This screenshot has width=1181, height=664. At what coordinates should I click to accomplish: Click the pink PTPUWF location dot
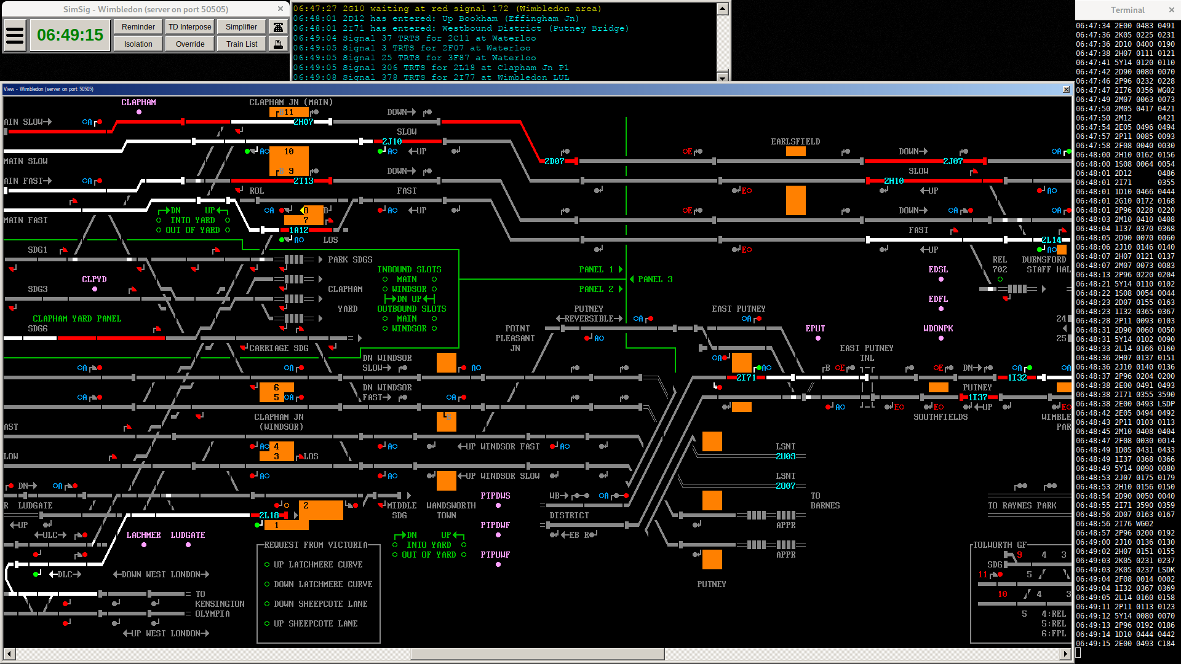(x=498, y=564)
